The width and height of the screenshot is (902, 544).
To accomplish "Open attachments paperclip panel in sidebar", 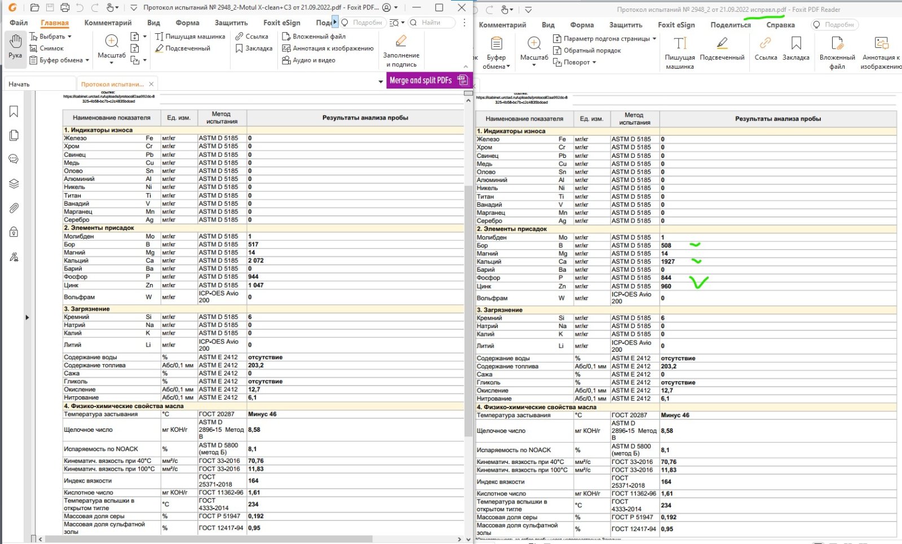I will click(14, 208).
